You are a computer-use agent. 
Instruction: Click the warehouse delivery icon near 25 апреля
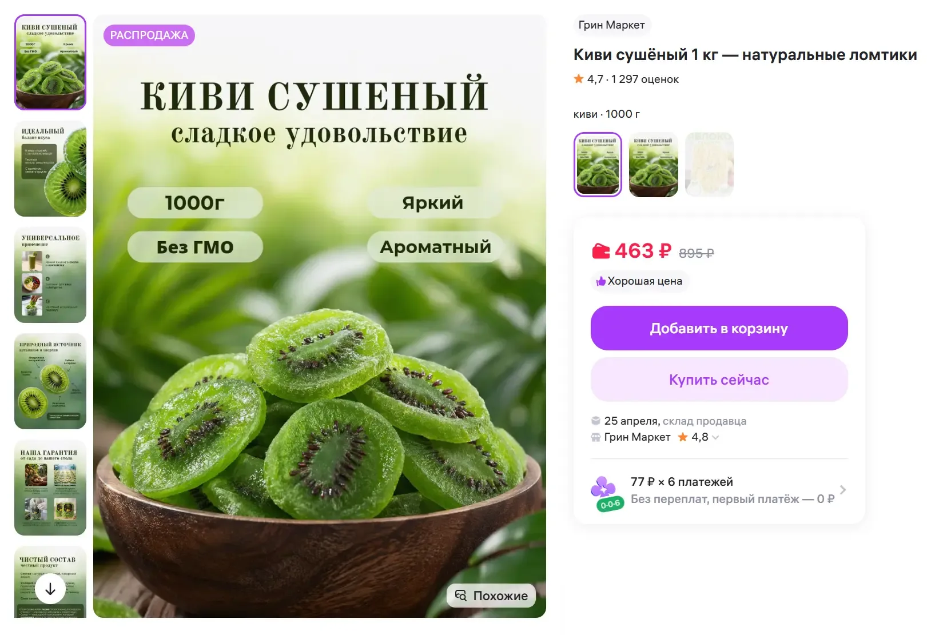pyautogui.click(x=596, y=421)
